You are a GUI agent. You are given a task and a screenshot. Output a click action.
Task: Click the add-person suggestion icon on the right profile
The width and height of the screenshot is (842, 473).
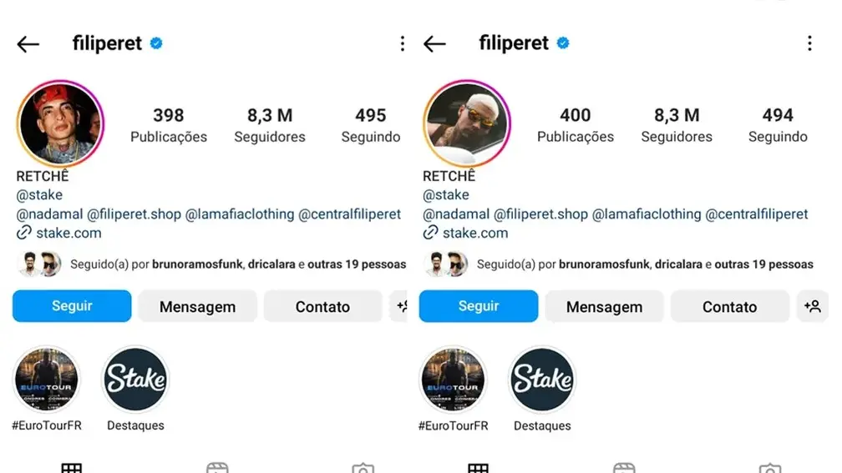click(813, 306)
